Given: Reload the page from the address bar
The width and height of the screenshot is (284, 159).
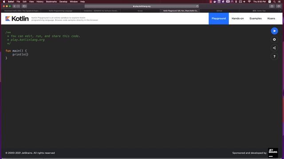Looking at the screenshot, I should 197,6.
